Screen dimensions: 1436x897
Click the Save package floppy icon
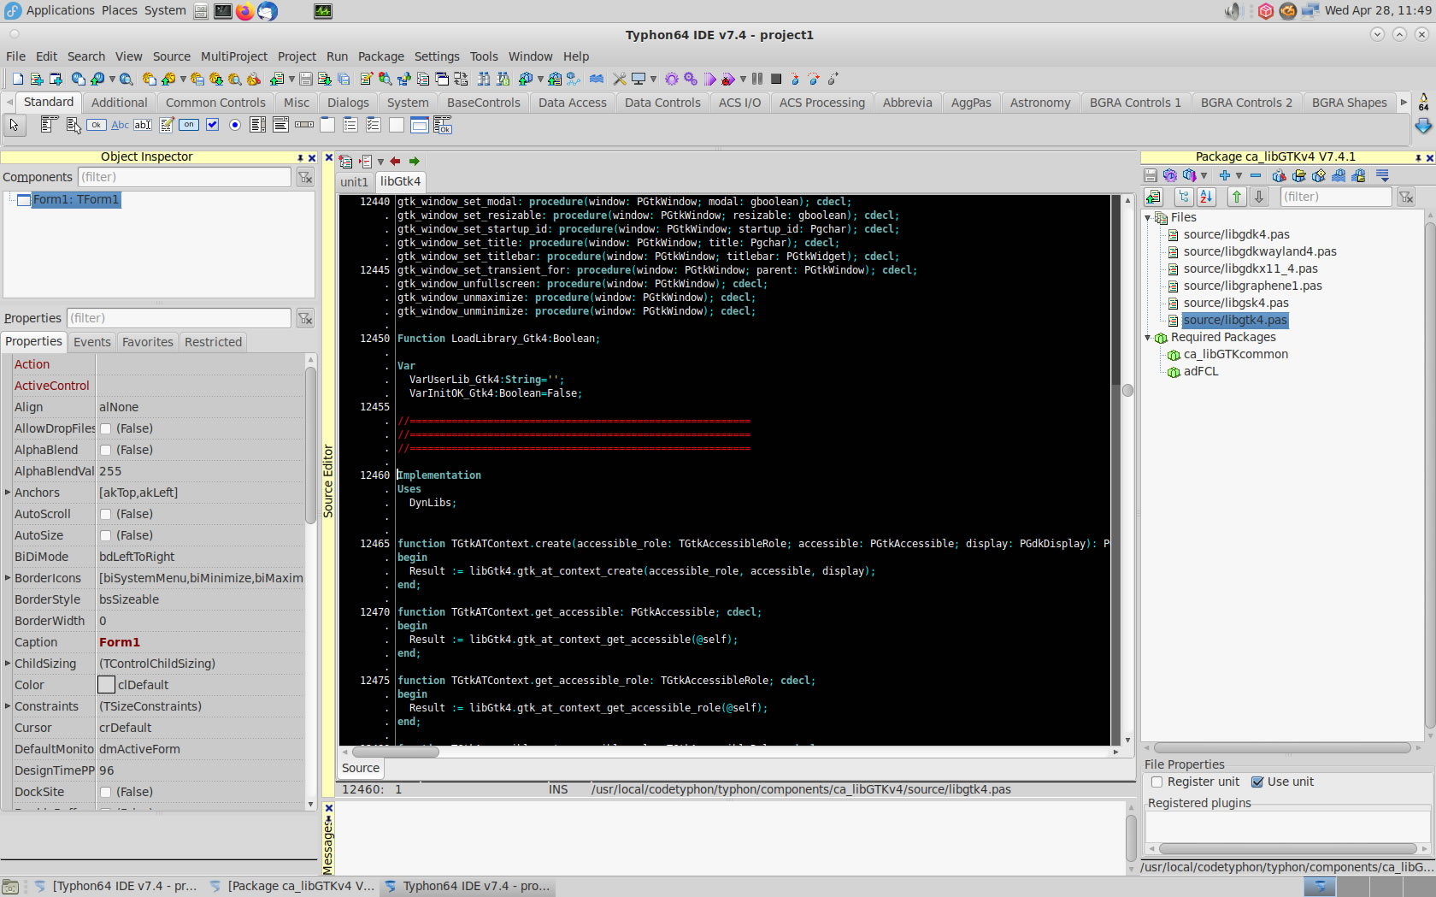click(x=1151, y=175)
